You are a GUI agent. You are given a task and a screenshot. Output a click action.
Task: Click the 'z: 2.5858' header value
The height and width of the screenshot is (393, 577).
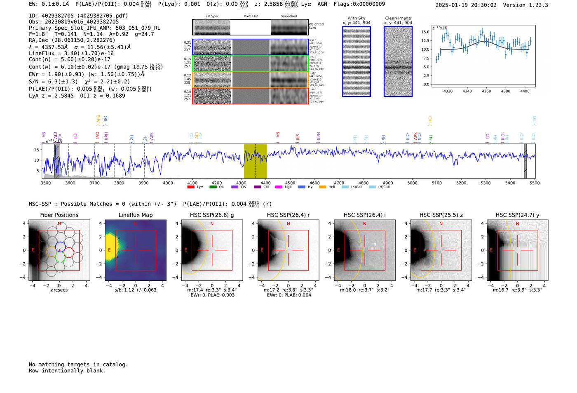(x=277, y=4)
